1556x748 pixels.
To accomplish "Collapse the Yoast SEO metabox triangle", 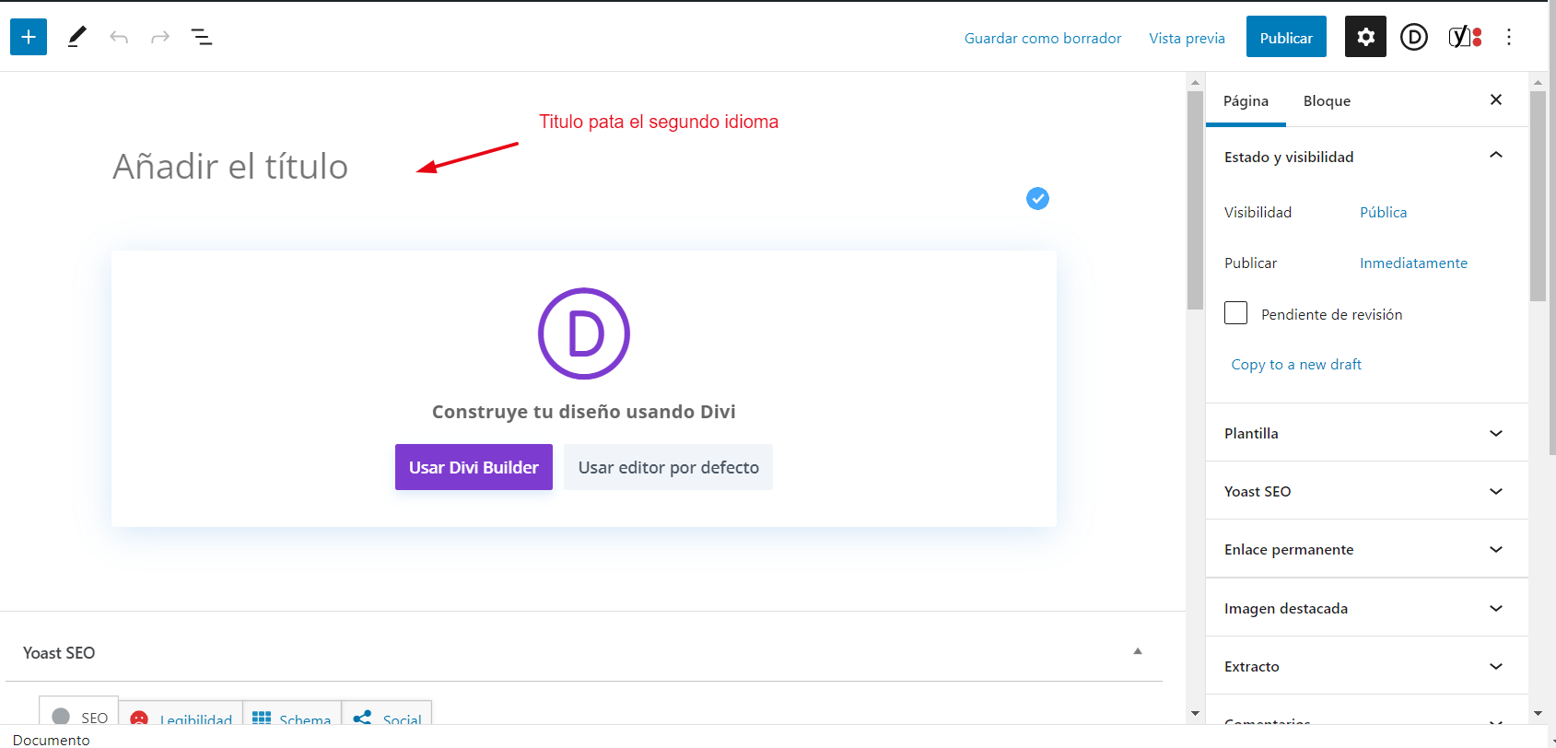I will [x=1138, y=651].
